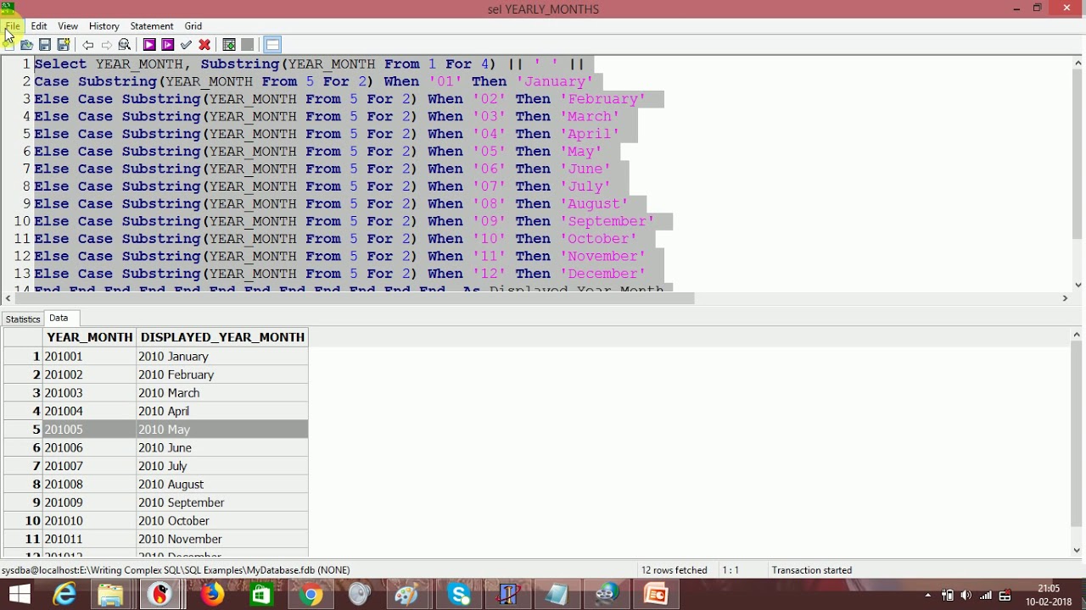Click the data grid scroll-down arrow
This screenshot has height=610, width=1086.
tap(1078, 550)
